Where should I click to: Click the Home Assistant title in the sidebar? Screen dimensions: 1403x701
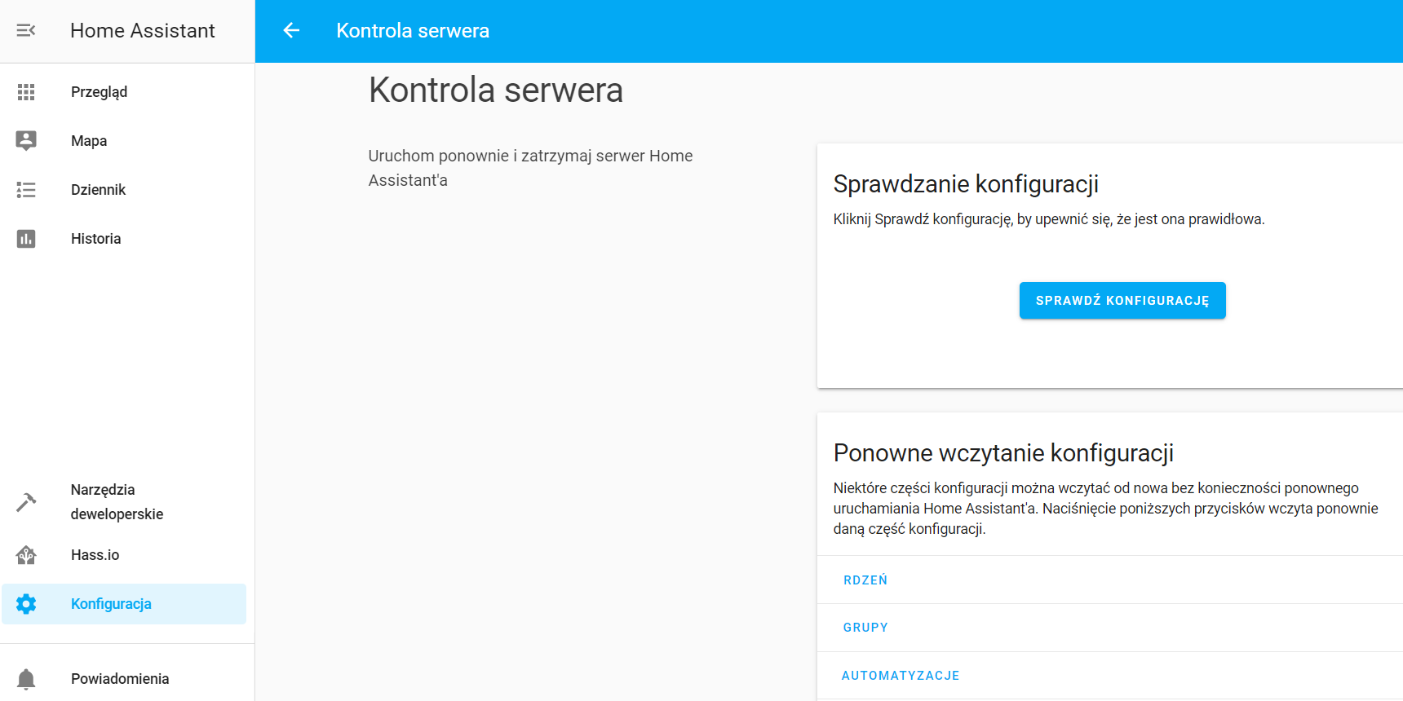point(143,30)
